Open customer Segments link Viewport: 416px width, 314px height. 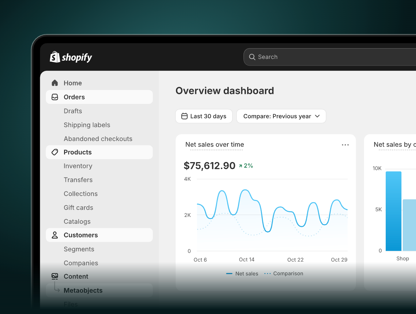click(79, 249)
